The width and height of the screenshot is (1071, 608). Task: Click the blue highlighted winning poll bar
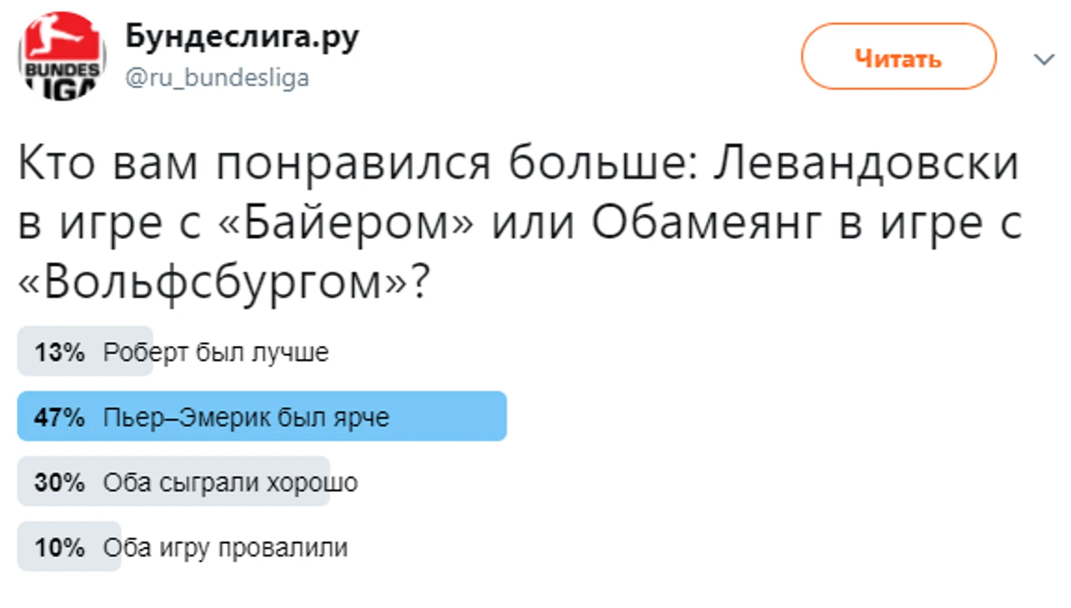tap(262, 416)
